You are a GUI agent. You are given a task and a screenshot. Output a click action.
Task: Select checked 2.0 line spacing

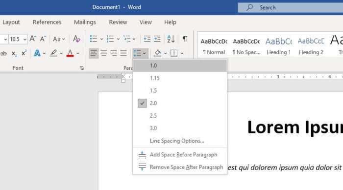pos(180,103)
